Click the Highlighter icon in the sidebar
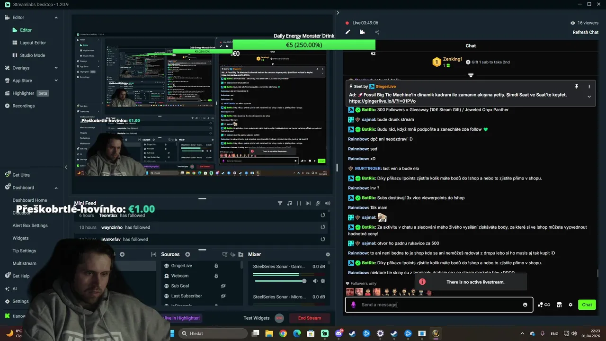Viewport: 606px width, 341px height. click(x=7, y=93)
